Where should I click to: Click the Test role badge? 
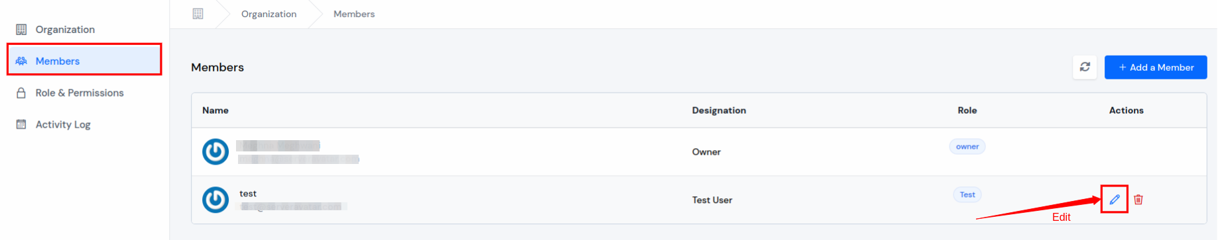(x=967, y=194)
